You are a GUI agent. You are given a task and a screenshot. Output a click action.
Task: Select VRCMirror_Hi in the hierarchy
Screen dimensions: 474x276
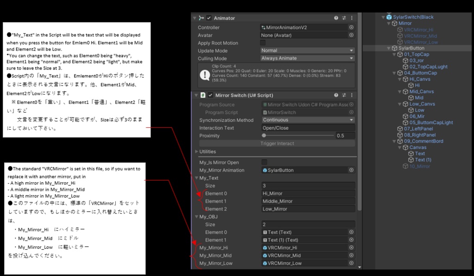click(418, 30)
